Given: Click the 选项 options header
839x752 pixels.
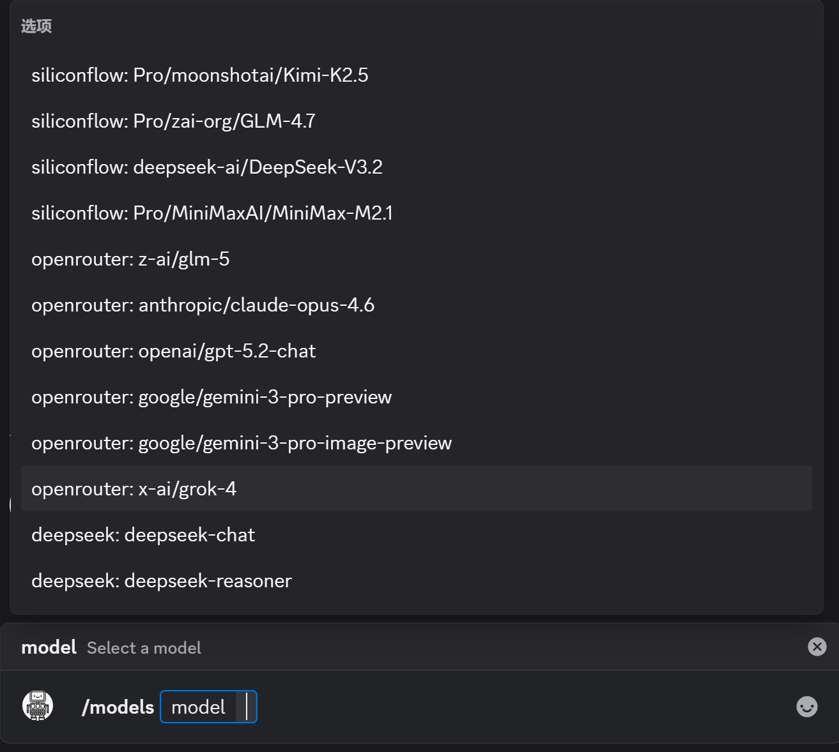Looking at the screenshot, I should coord(36,26).
